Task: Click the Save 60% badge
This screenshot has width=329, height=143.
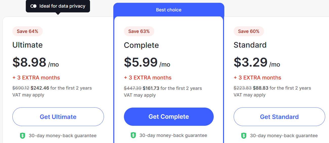Action: (x=249, y=31)
